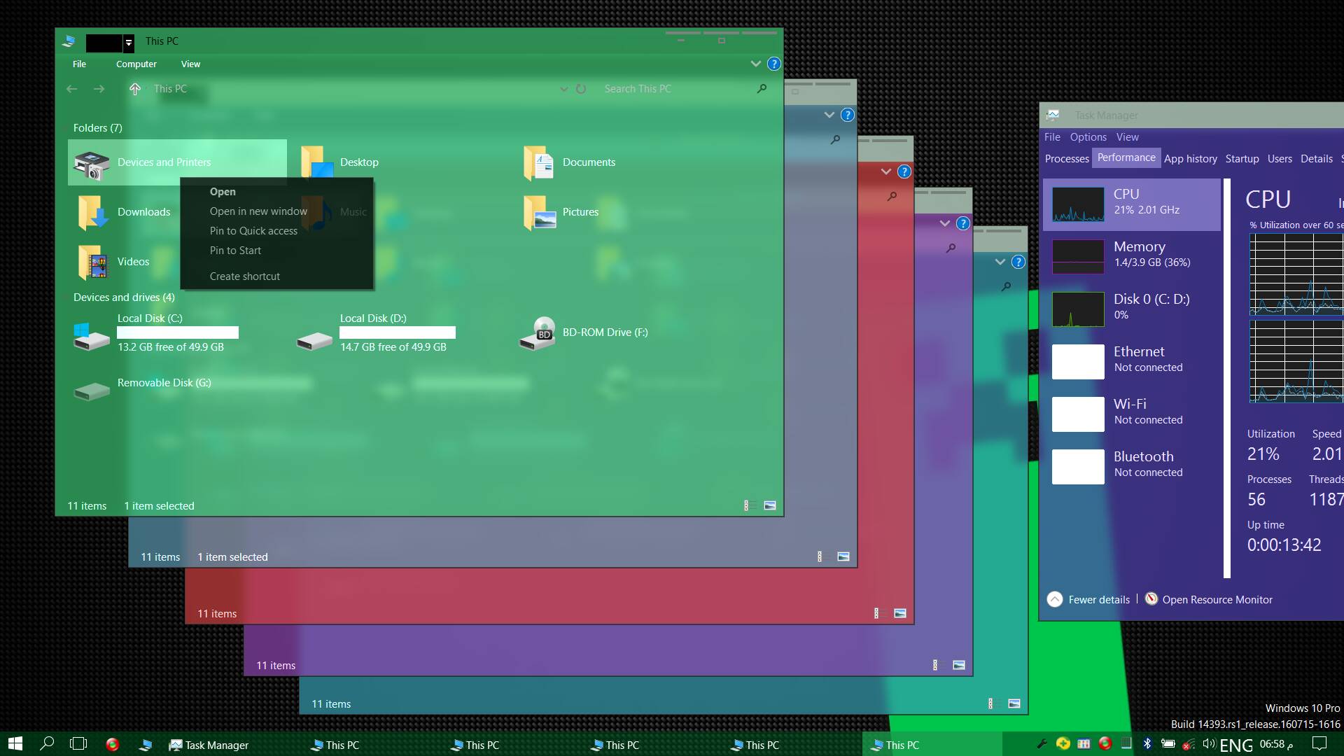Switch front window to large icons view
The height and width of the screenshot is (756, 1344).
[x=770, y=505]
